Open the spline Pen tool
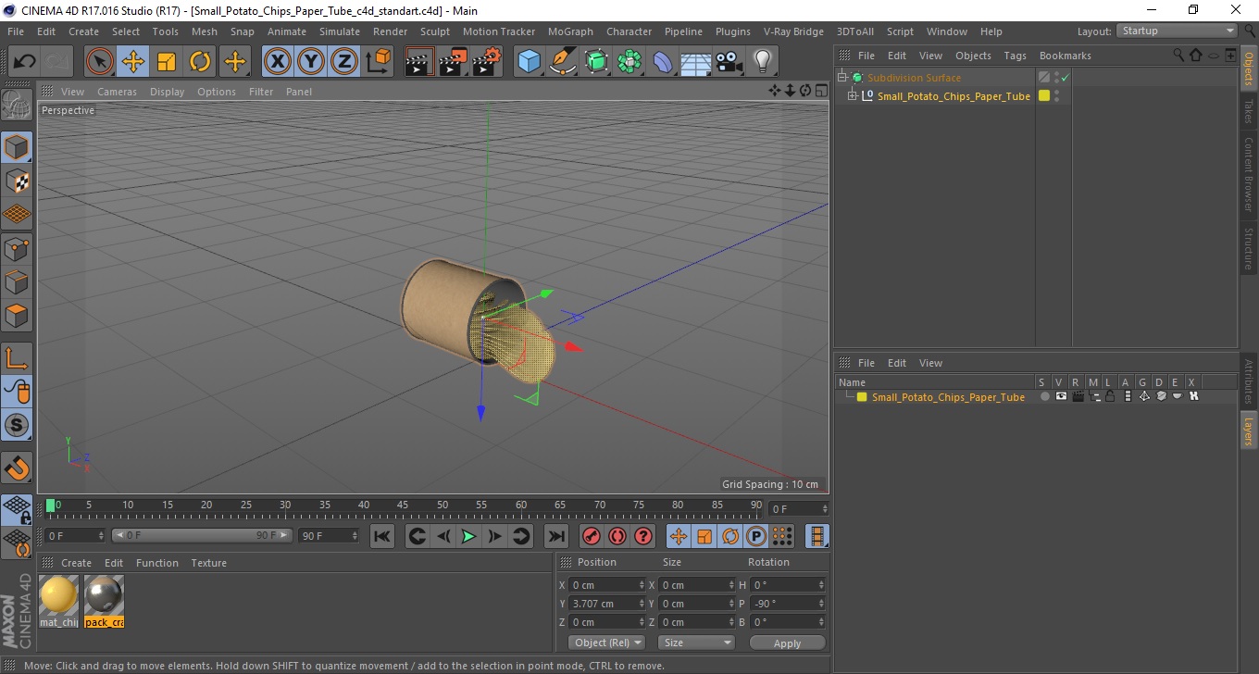The height and width of the screenshot is (674, 1259). pos(563,62)
